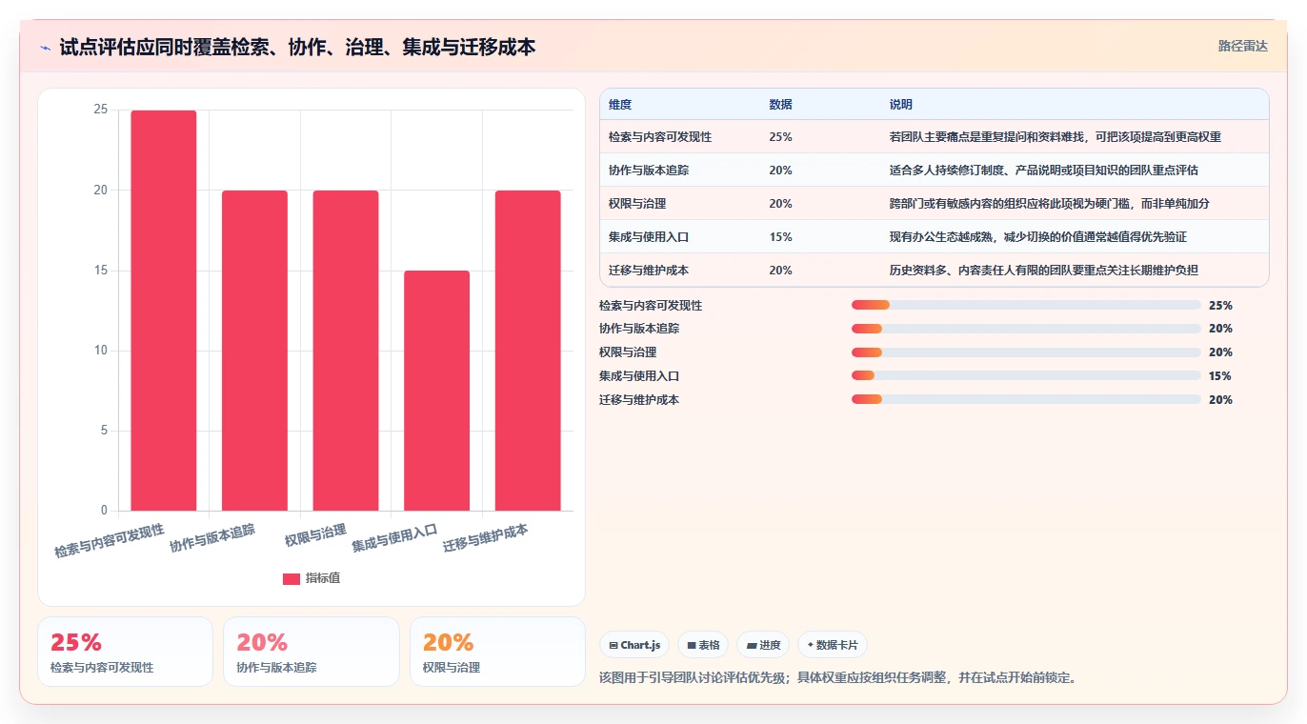Click the 路径雷达 label in the header
Image resolution: width=1307 pixels, height=724 pixels.
pyautogui.click(x=1243, y=46)
